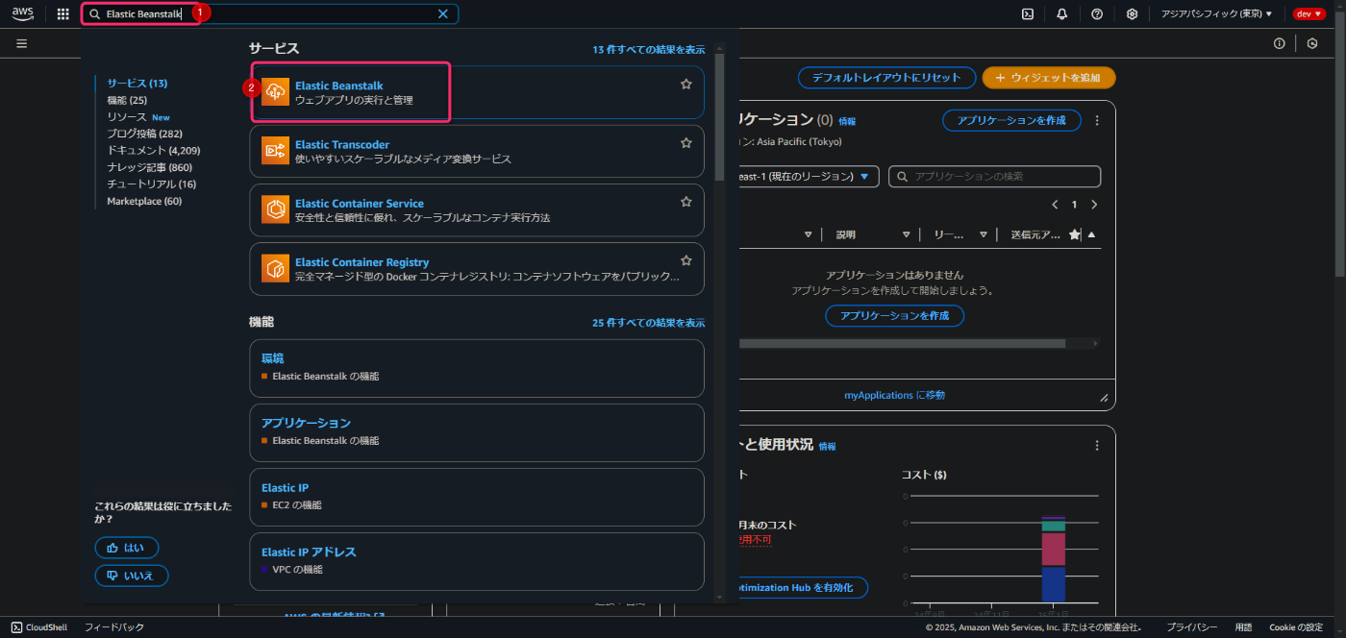Click the Elastic Transcoder service icon
1346x638 pixels.
(276, 151)
